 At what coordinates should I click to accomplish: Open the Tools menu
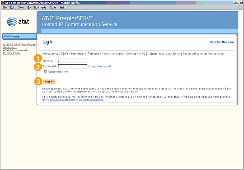click(53, 8)
